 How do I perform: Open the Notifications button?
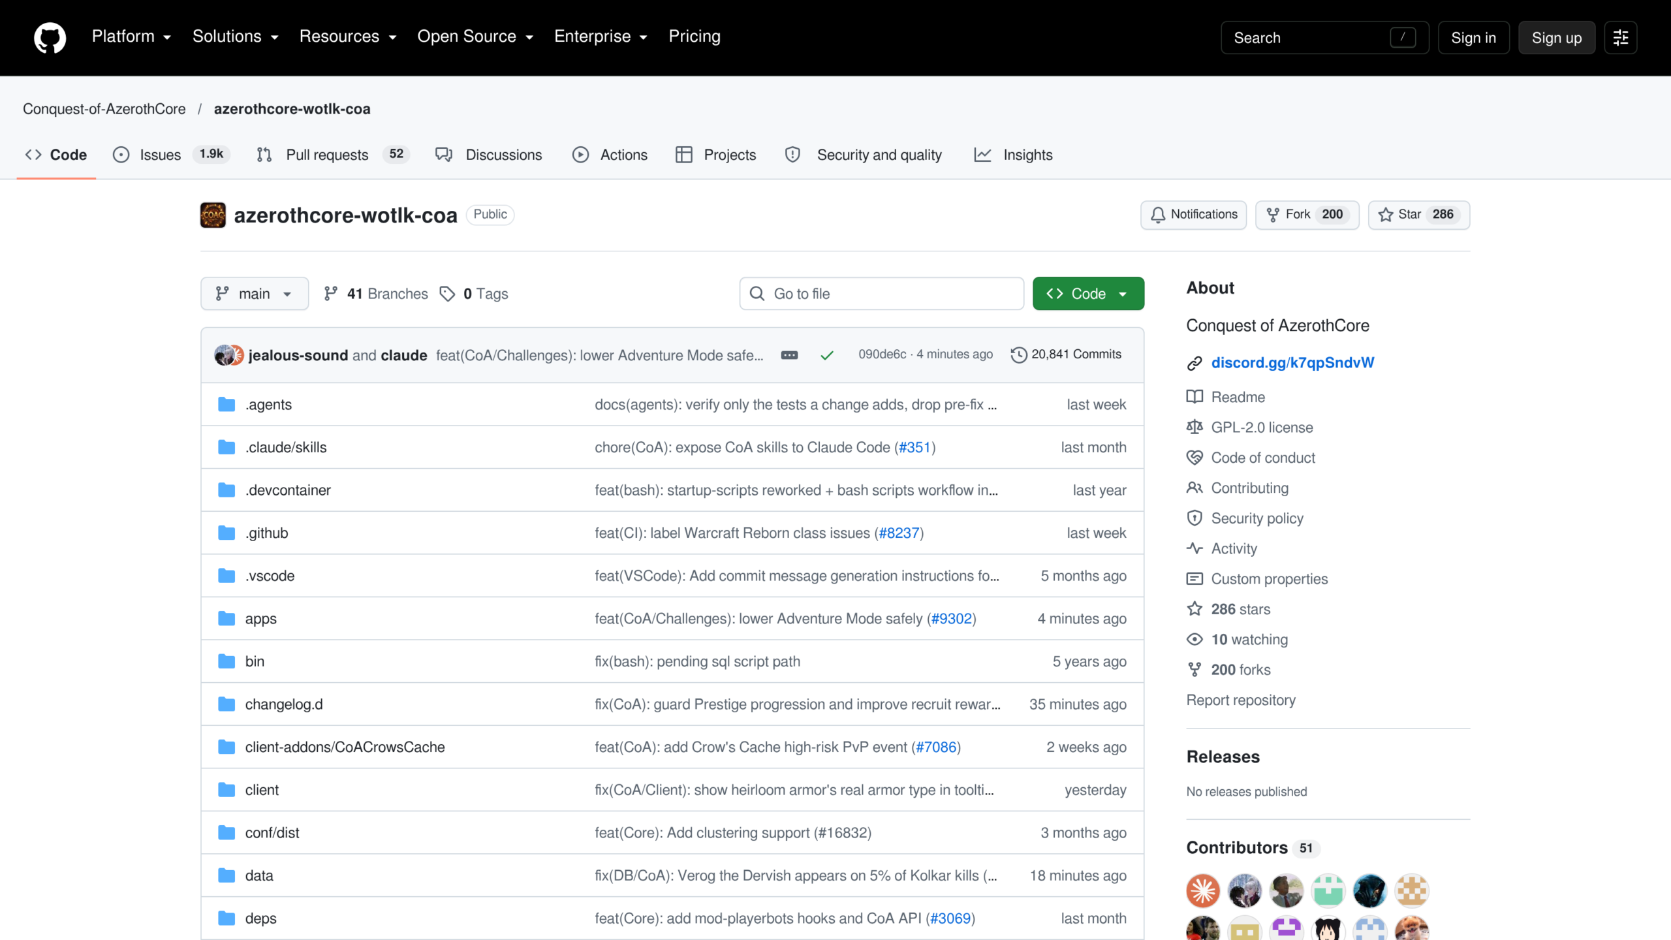click(x=1193, y=215)
